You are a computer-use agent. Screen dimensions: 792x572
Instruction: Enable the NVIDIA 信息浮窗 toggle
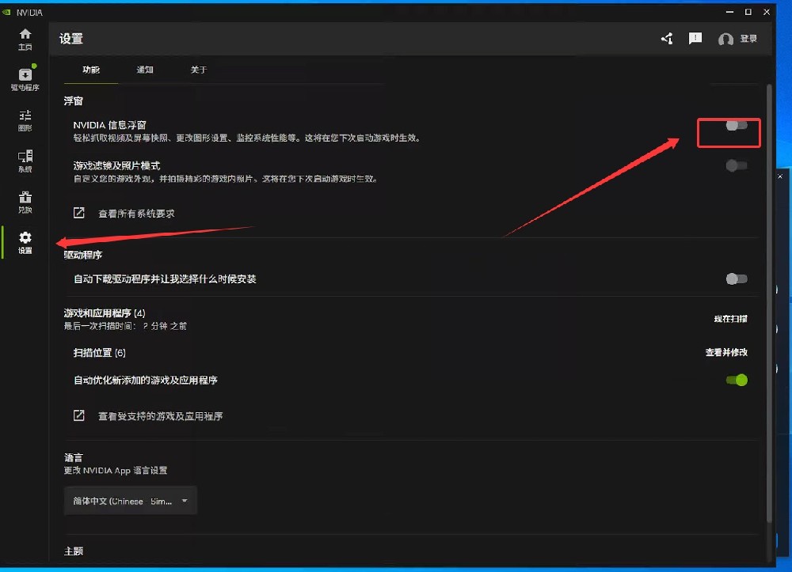coord(737,126)
